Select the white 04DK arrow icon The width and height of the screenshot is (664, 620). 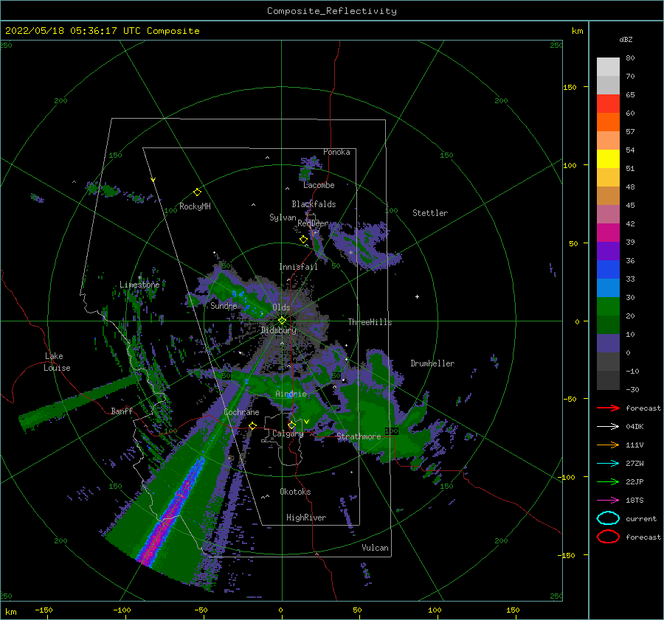pos(608,427)
